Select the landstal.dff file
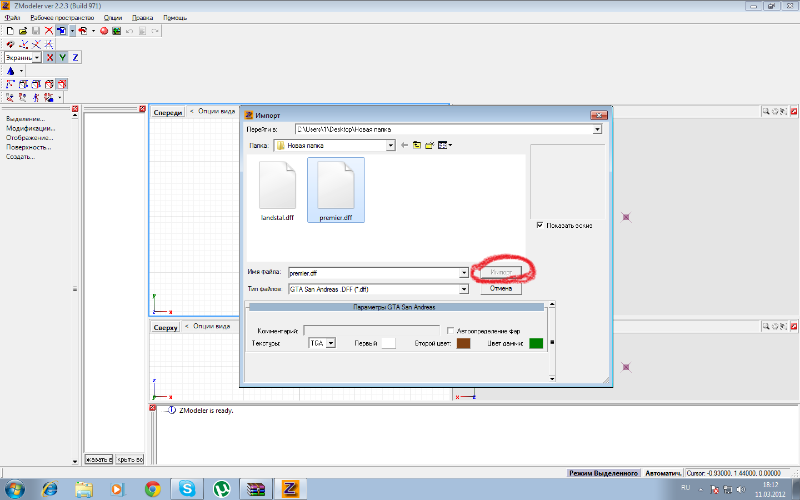800x500 pixels. click(278, 191)
